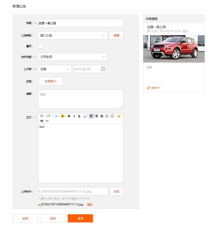Click the eraser clear-formatting icon
The height and width of the screenshot is (229, 213).
pyautogui.click(x=84, y=116)
